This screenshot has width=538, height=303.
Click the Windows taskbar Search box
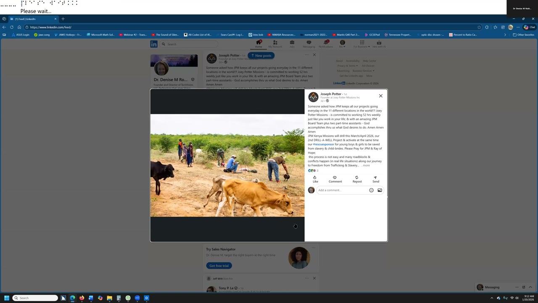(35, 298)
